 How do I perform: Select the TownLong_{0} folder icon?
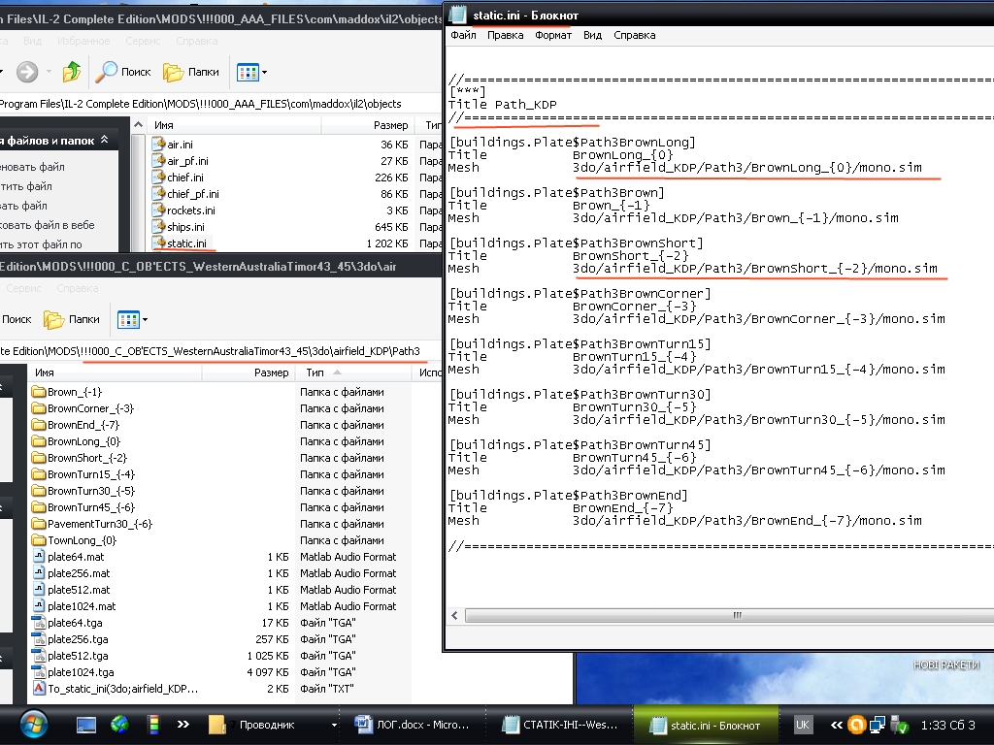coord(39,540)
